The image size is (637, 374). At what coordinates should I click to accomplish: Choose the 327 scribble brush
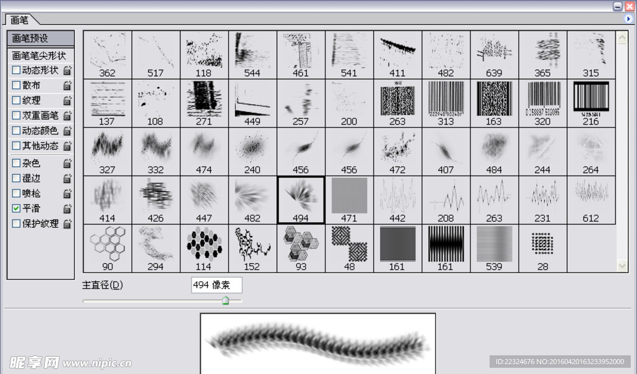click(107, 152)
